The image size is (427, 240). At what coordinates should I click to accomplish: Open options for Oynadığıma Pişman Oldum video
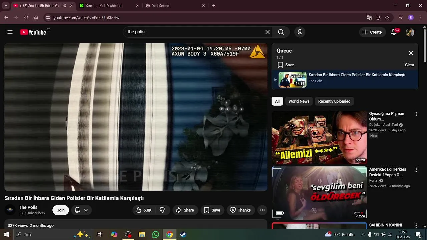(x=416, y=114)
